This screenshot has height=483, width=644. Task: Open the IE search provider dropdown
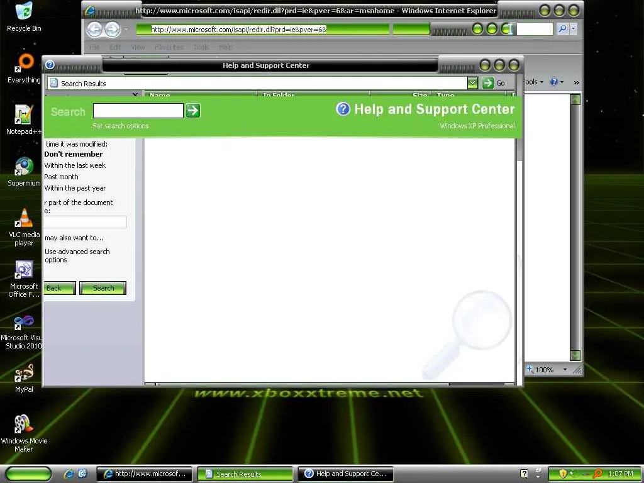pyautogui.click(x=574, y=28)
